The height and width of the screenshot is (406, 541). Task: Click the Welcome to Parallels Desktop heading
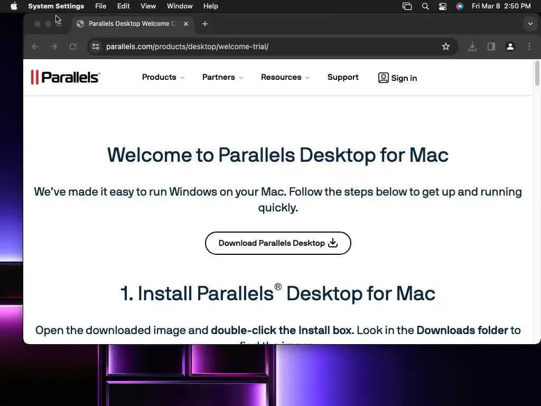pos(278,155)
